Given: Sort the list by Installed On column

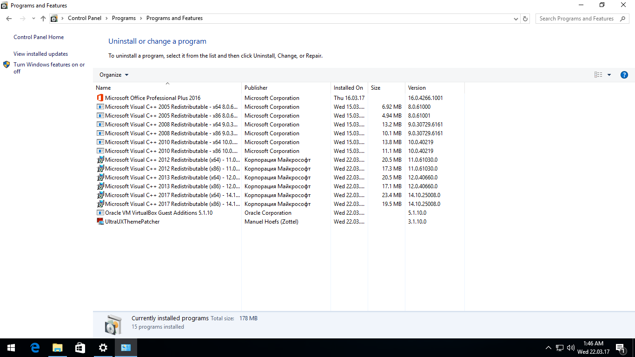Looking at the screenshot, I should click(x=349, y=88).
